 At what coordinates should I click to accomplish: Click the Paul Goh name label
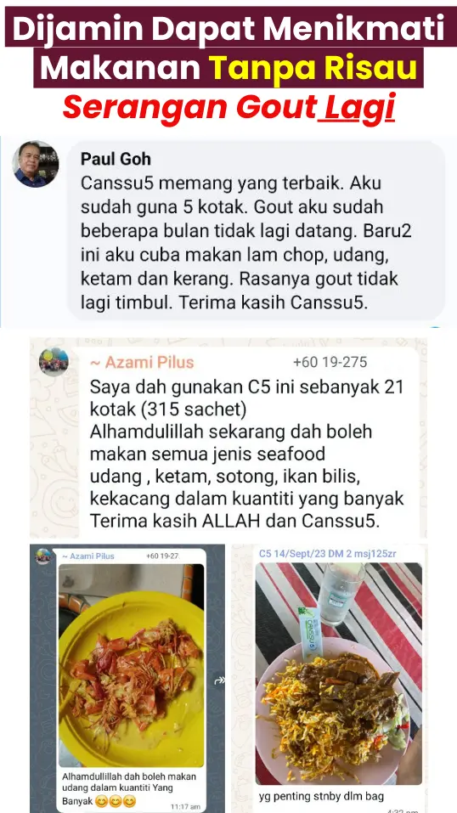coord(116,159)
